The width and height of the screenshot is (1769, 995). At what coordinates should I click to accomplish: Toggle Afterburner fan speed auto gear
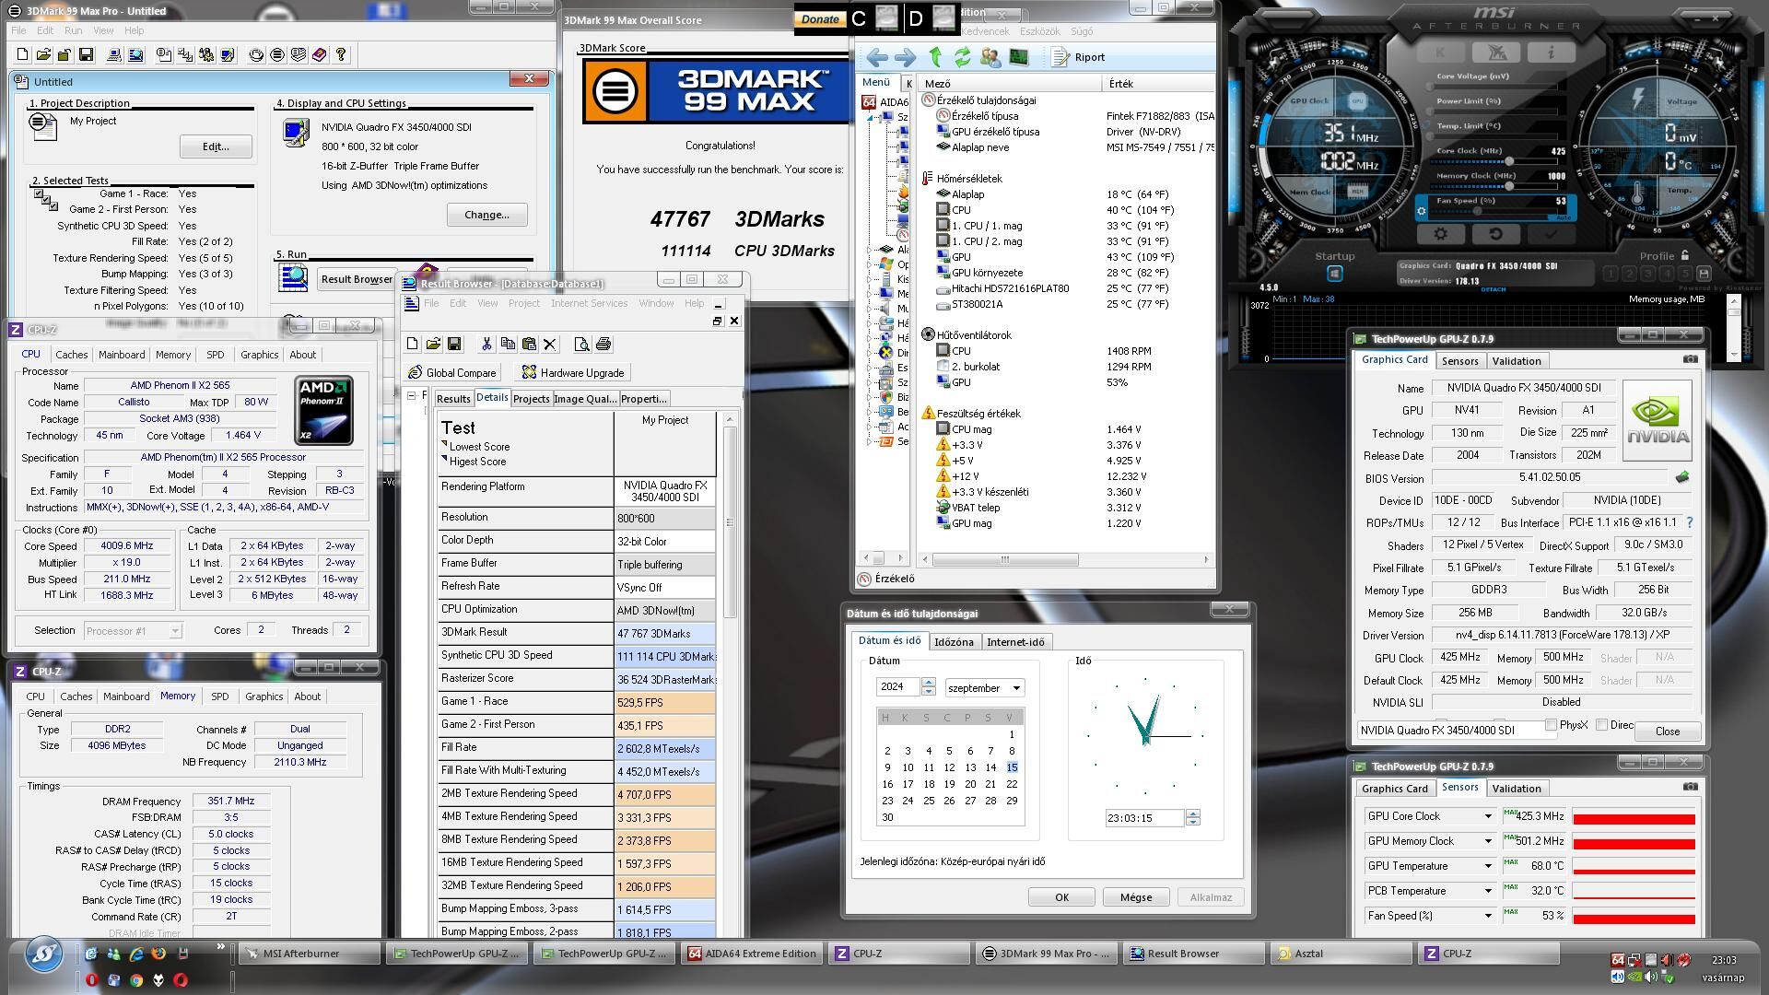1421,211
